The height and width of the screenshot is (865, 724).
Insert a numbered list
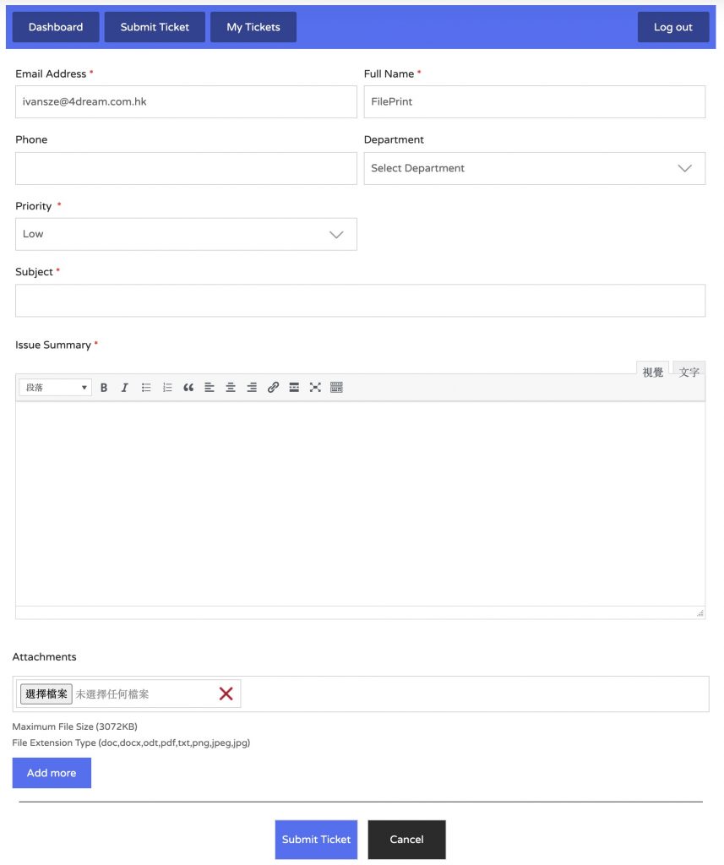pyautogui.click(x=167, y=387)
